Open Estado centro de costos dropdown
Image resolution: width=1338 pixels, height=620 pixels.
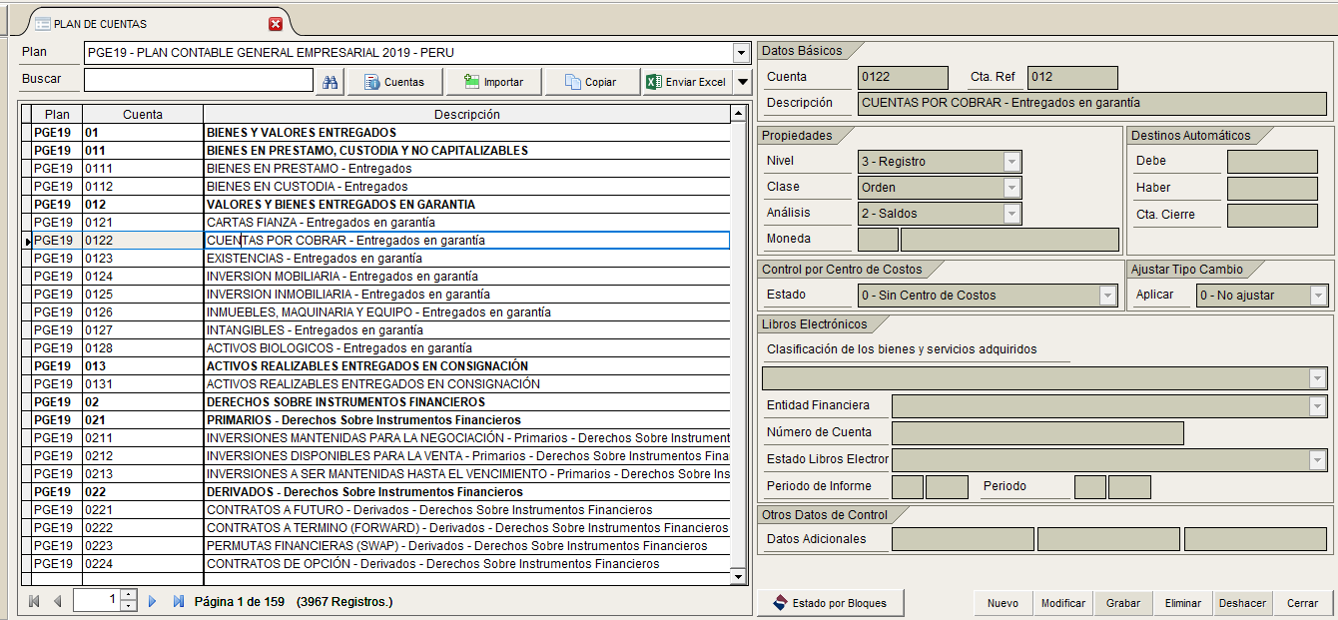point(1107,295)
